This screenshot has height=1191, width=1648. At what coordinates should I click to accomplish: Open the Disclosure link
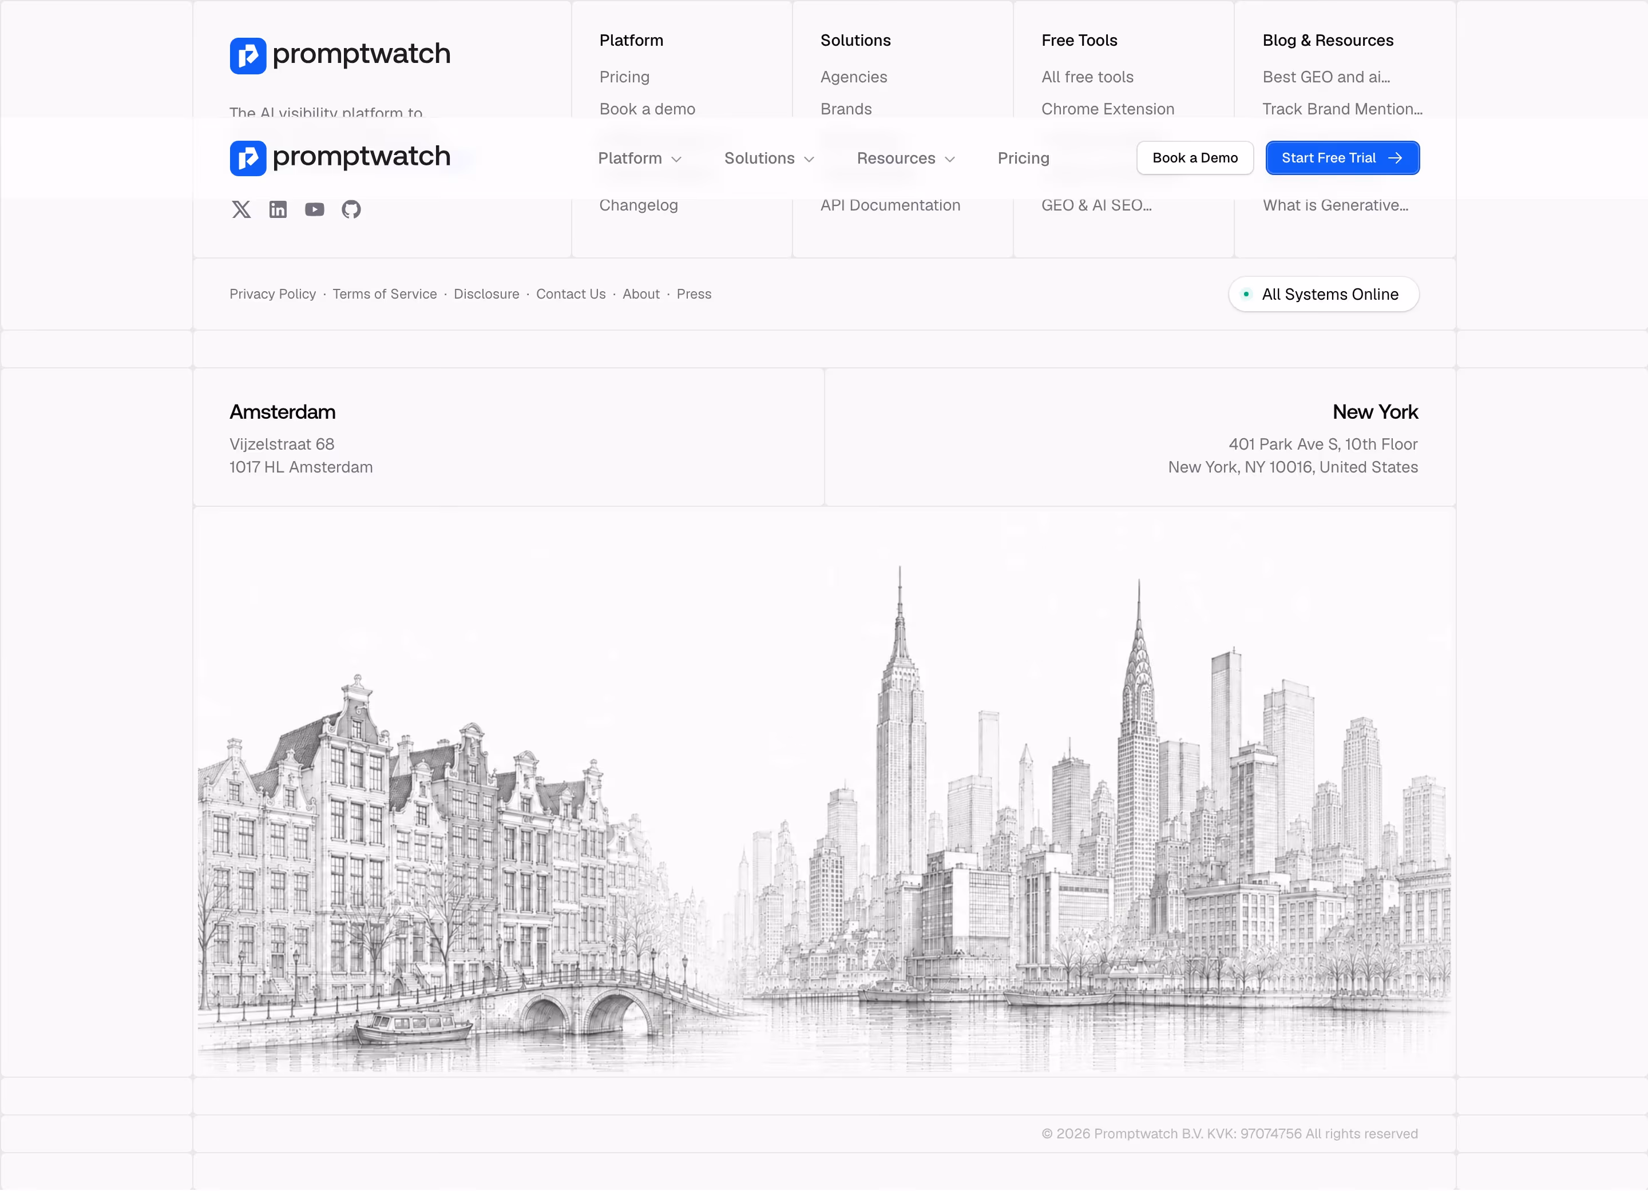(x=486, y=294)
